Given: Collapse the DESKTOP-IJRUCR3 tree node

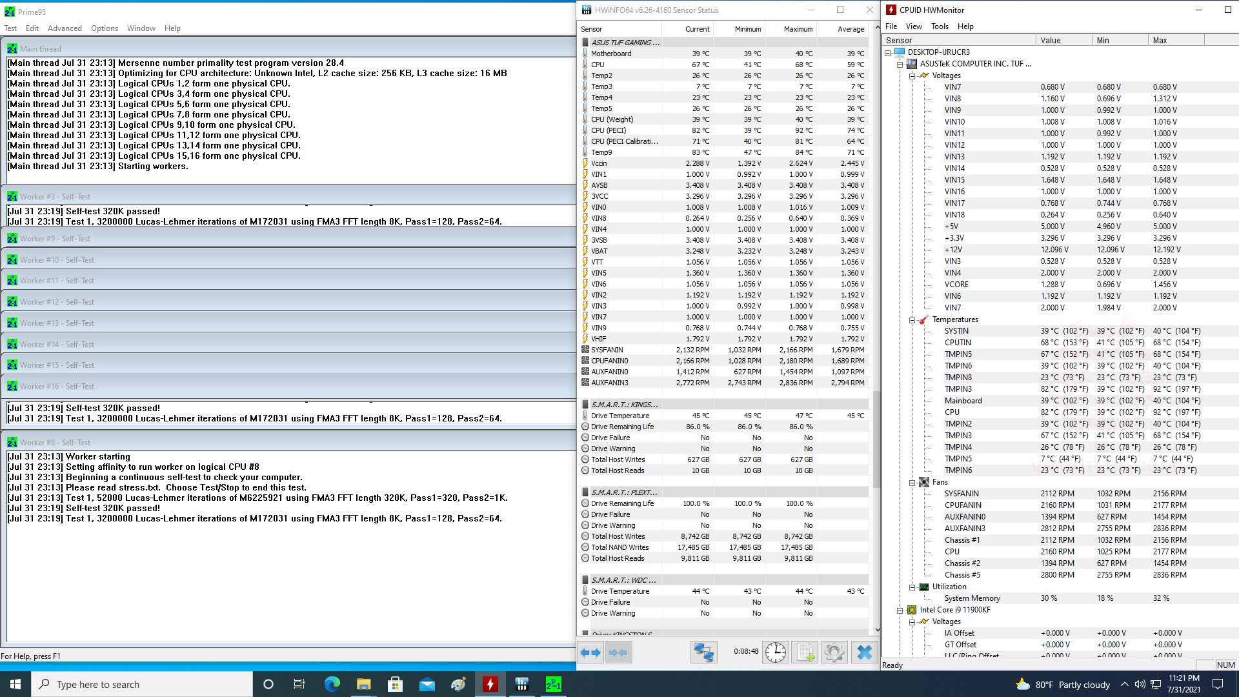Looking at the screenshot, I should 888,52.
